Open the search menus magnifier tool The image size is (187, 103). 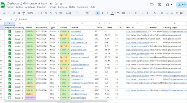(4, 13)
